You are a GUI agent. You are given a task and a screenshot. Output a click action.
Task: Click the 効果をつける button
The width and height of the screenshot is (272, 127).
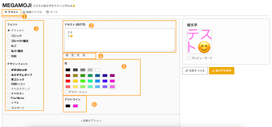(x=195, y=71)
